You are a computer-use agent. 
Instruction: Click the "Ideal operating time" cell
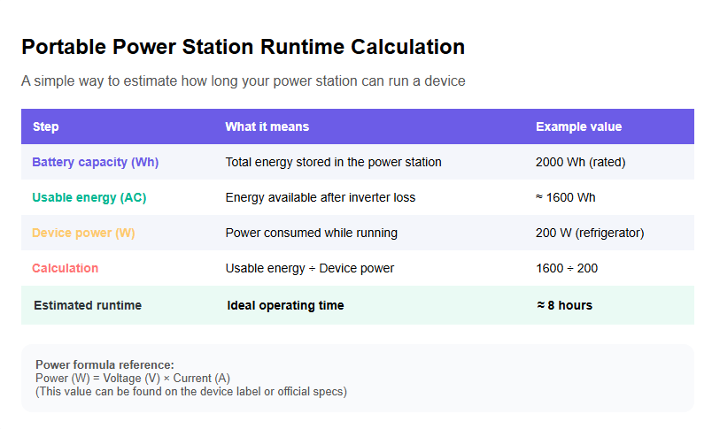point(285,305)
